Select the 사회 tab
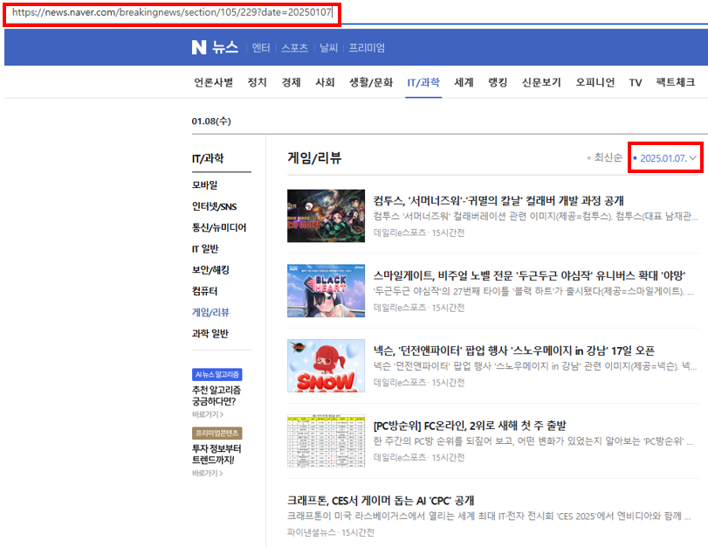708x548 pixels. click(325, 82)
